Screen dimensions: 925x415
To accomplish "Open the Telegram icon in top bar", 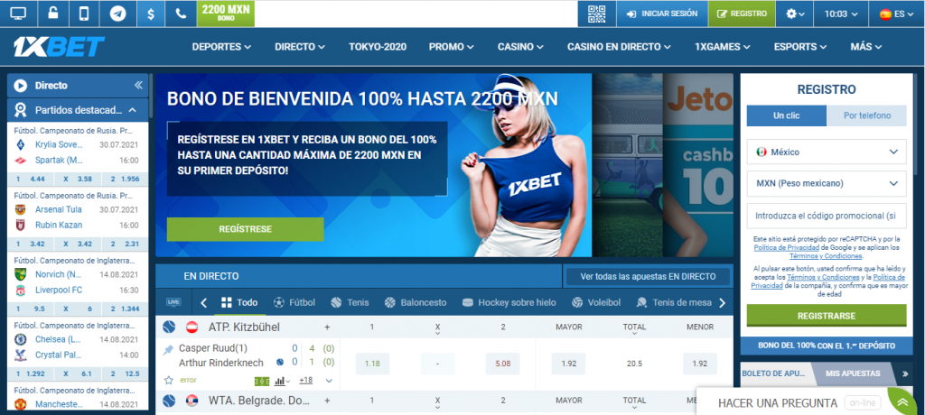I will [117, 14].
